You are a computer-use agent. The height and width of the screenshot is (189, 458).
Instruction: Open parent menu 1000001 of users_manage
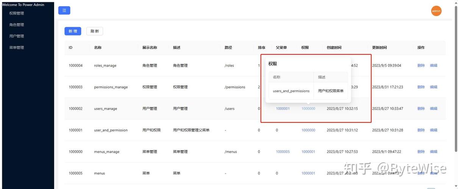pyautogui.click(x=283, y=108)
